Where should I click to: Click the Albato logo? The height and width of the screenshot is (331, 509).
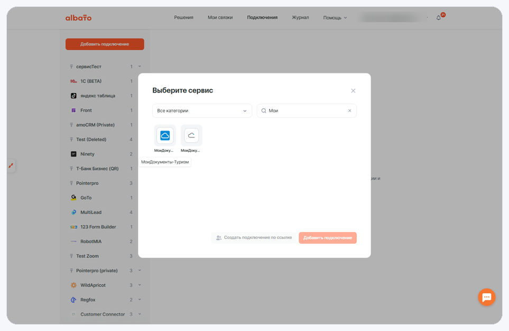[78, 17]
